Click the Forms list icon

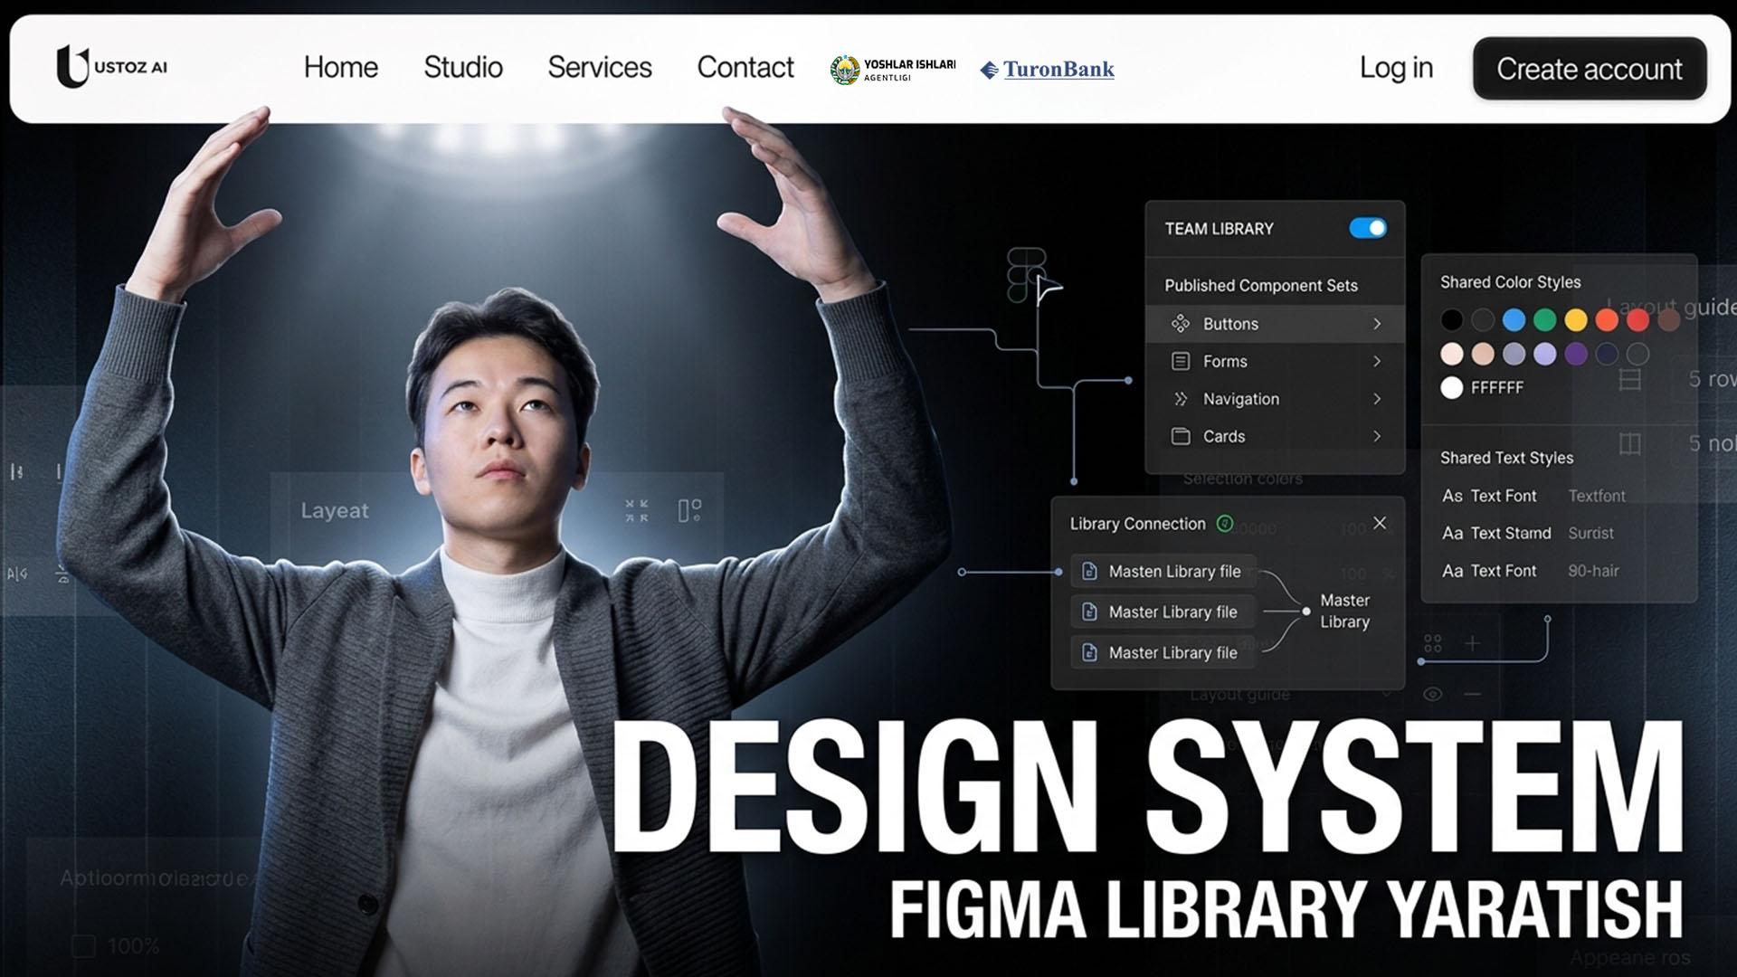1181,361
